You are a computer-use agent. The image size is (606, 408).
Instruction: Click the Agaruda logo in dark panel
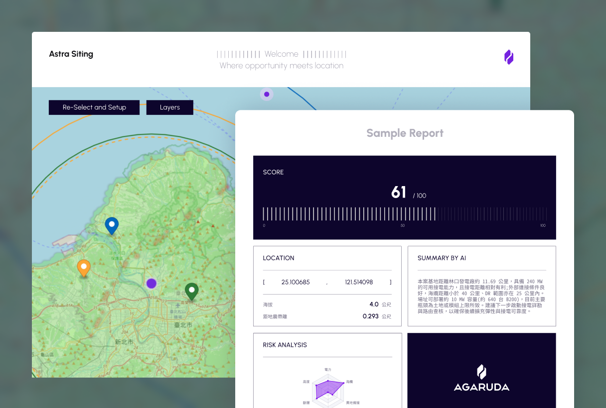(481, 379)
